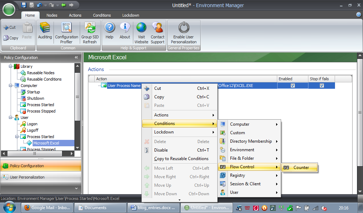Screen dimensions: 363x213
Task: Open File & Folder conditions submenu
Action: [249, 158]
